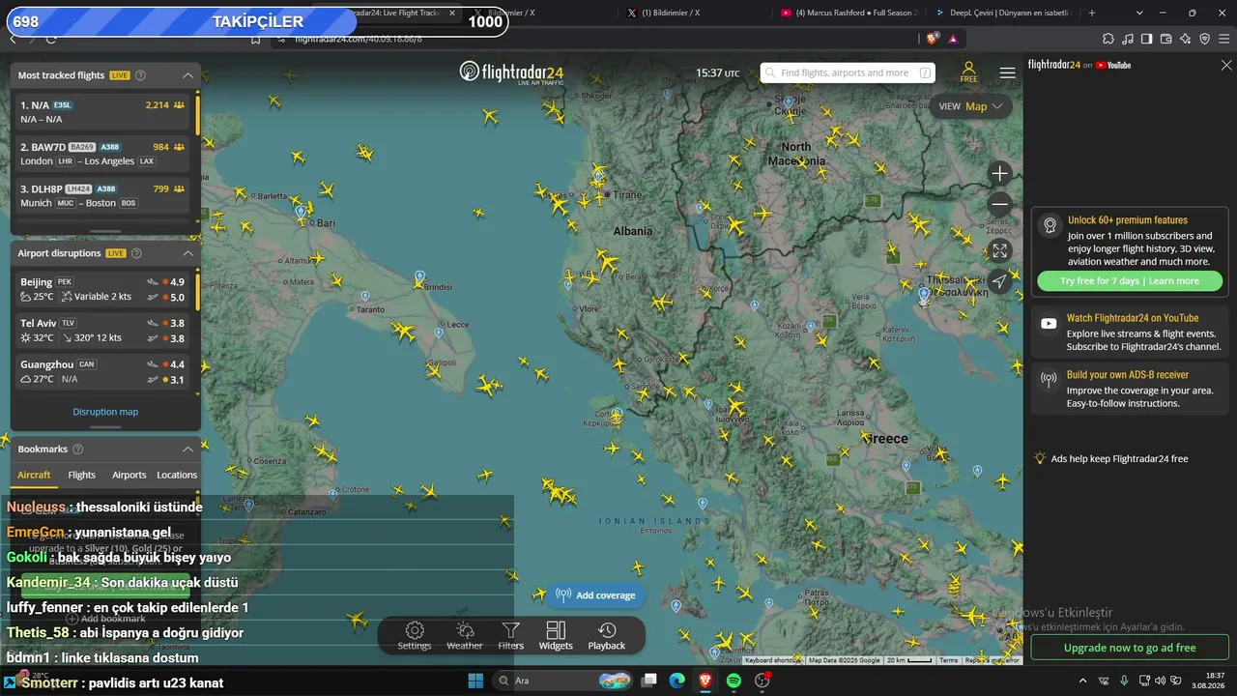Open the Weather layer options

(x=464, y=635)
